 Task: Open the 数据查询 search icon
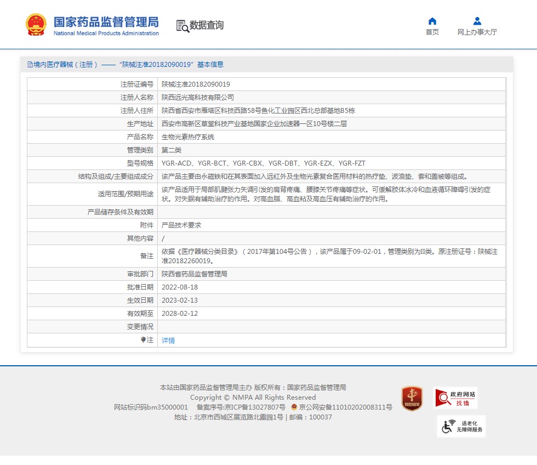point(182,26)
